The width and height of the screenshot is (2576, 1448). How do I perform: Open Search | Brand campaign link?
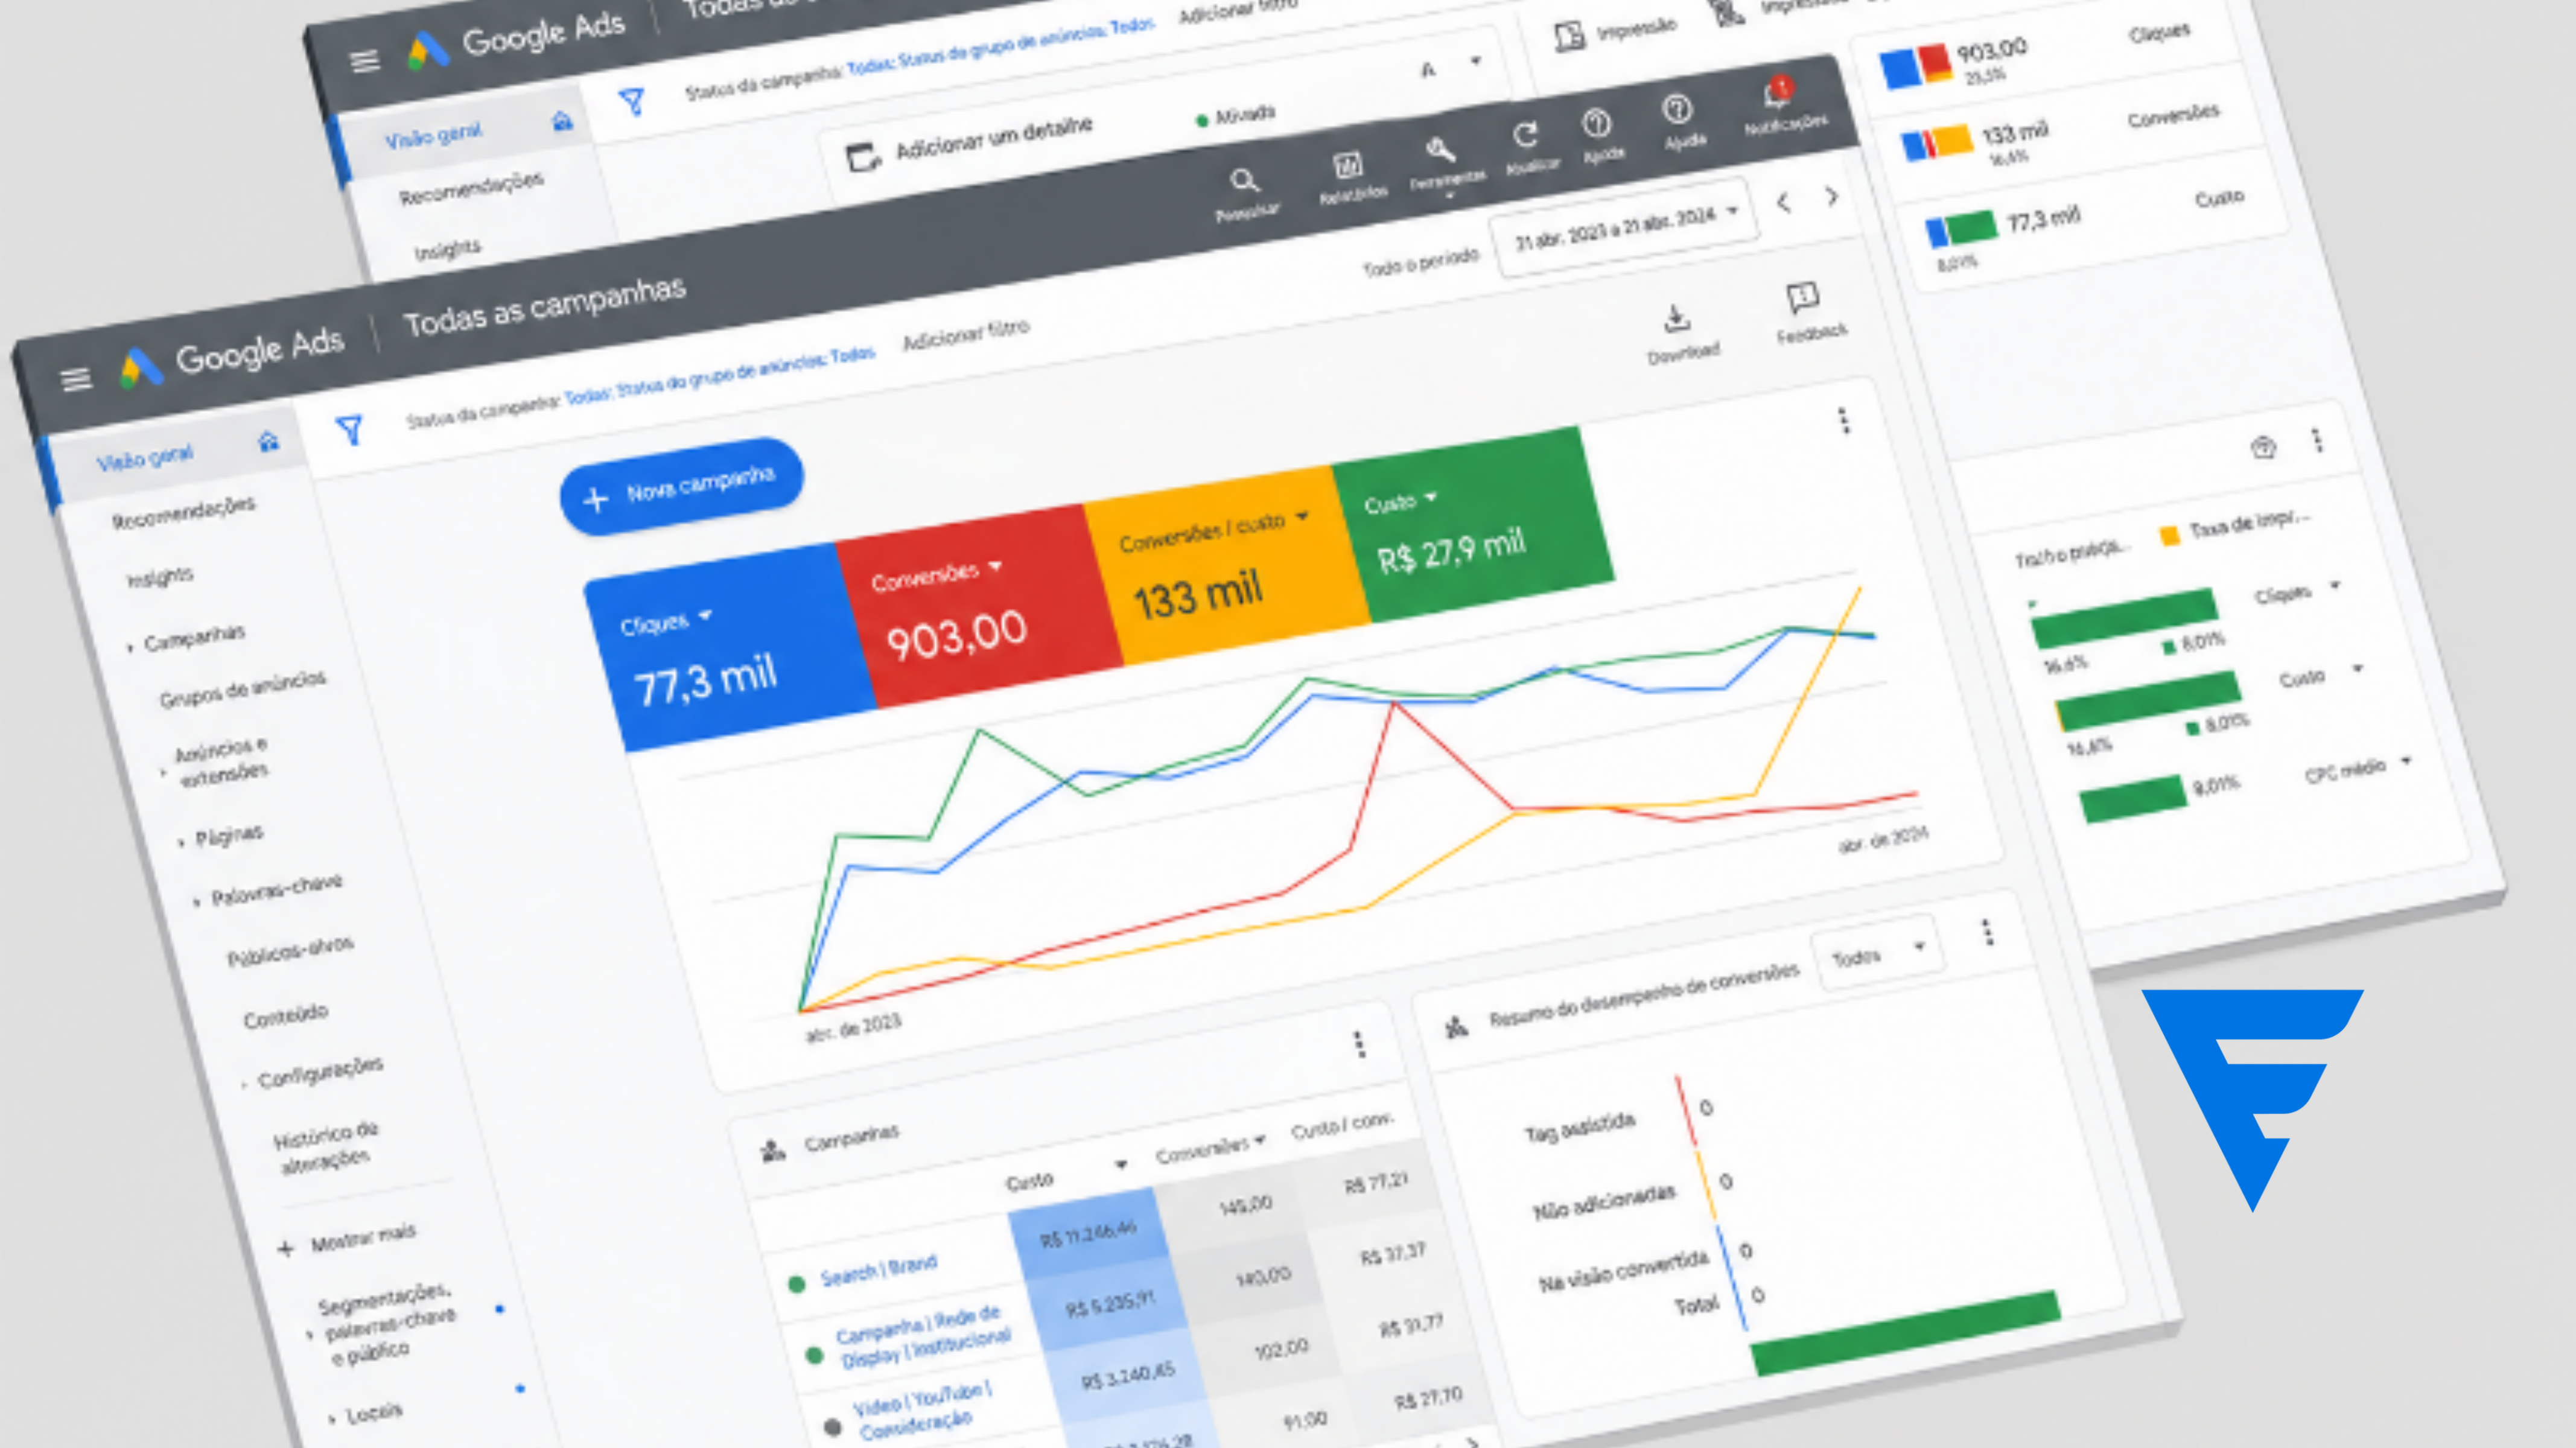pos(879,1270)
